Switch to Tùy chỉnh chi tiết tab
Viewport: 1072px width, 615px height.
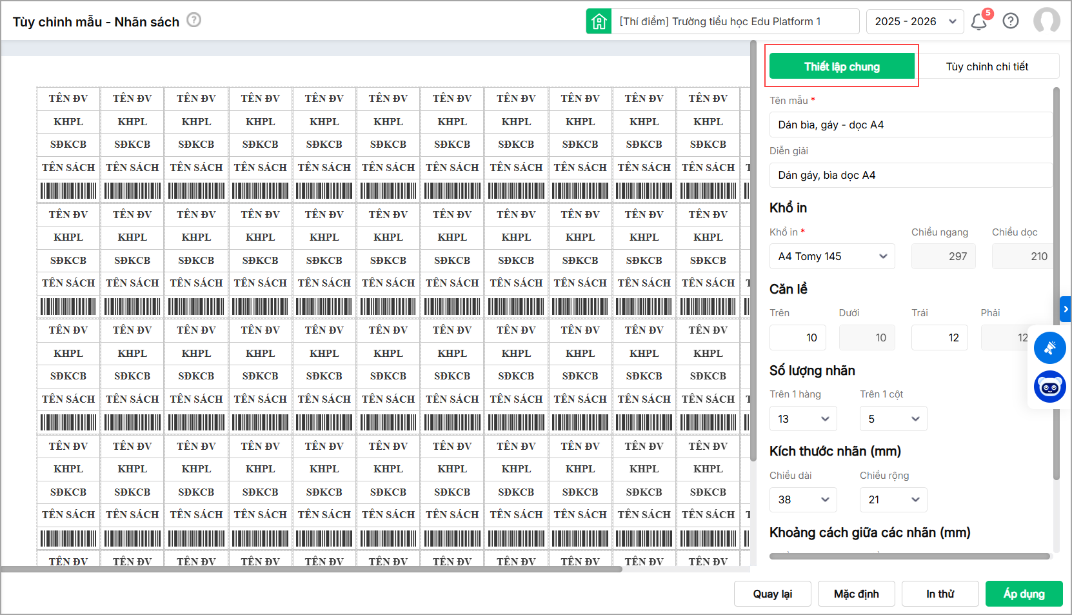coord(987,66)
